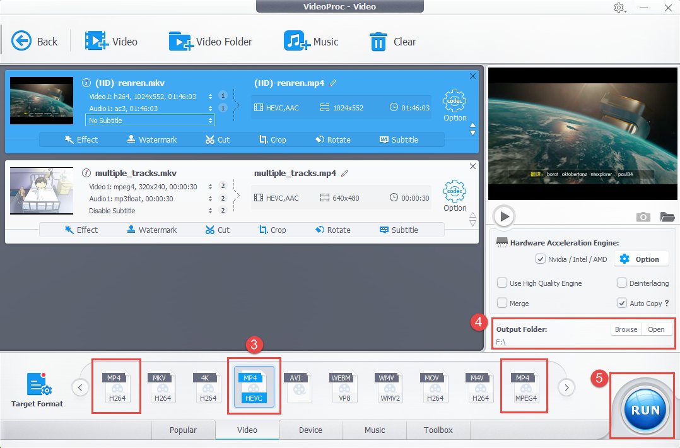
Task: Rotate the (HD)-renren video
Action: pos(333,139)
